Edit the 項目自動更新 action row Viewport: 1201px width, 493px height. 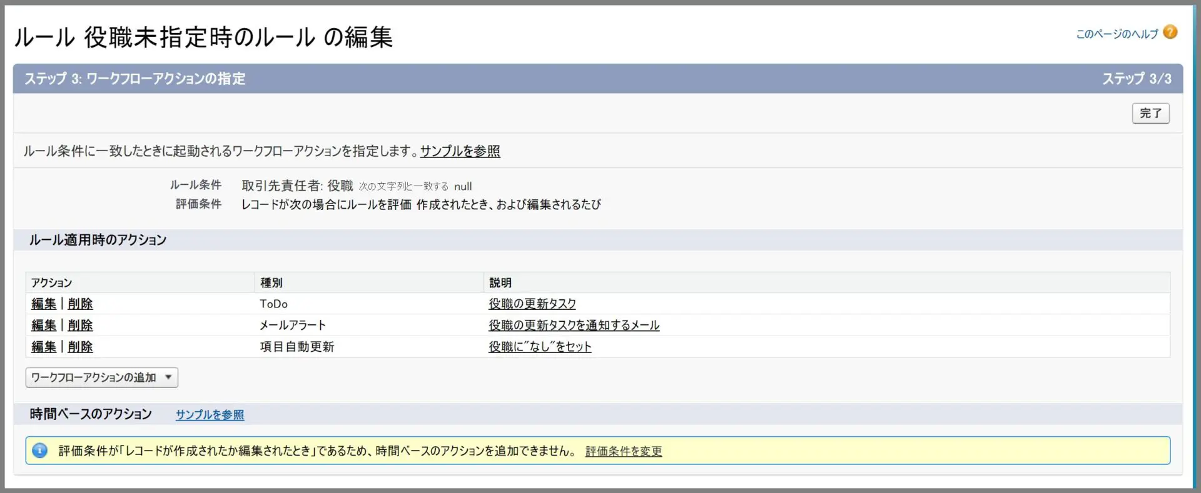click(x=44, y=346)
